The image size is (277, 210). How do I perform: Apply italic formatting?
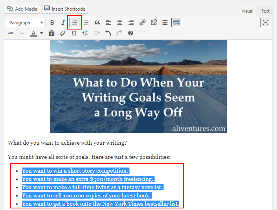tap(63, 23)
